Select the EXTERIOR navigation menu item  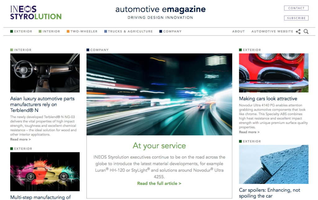point(21,31)
